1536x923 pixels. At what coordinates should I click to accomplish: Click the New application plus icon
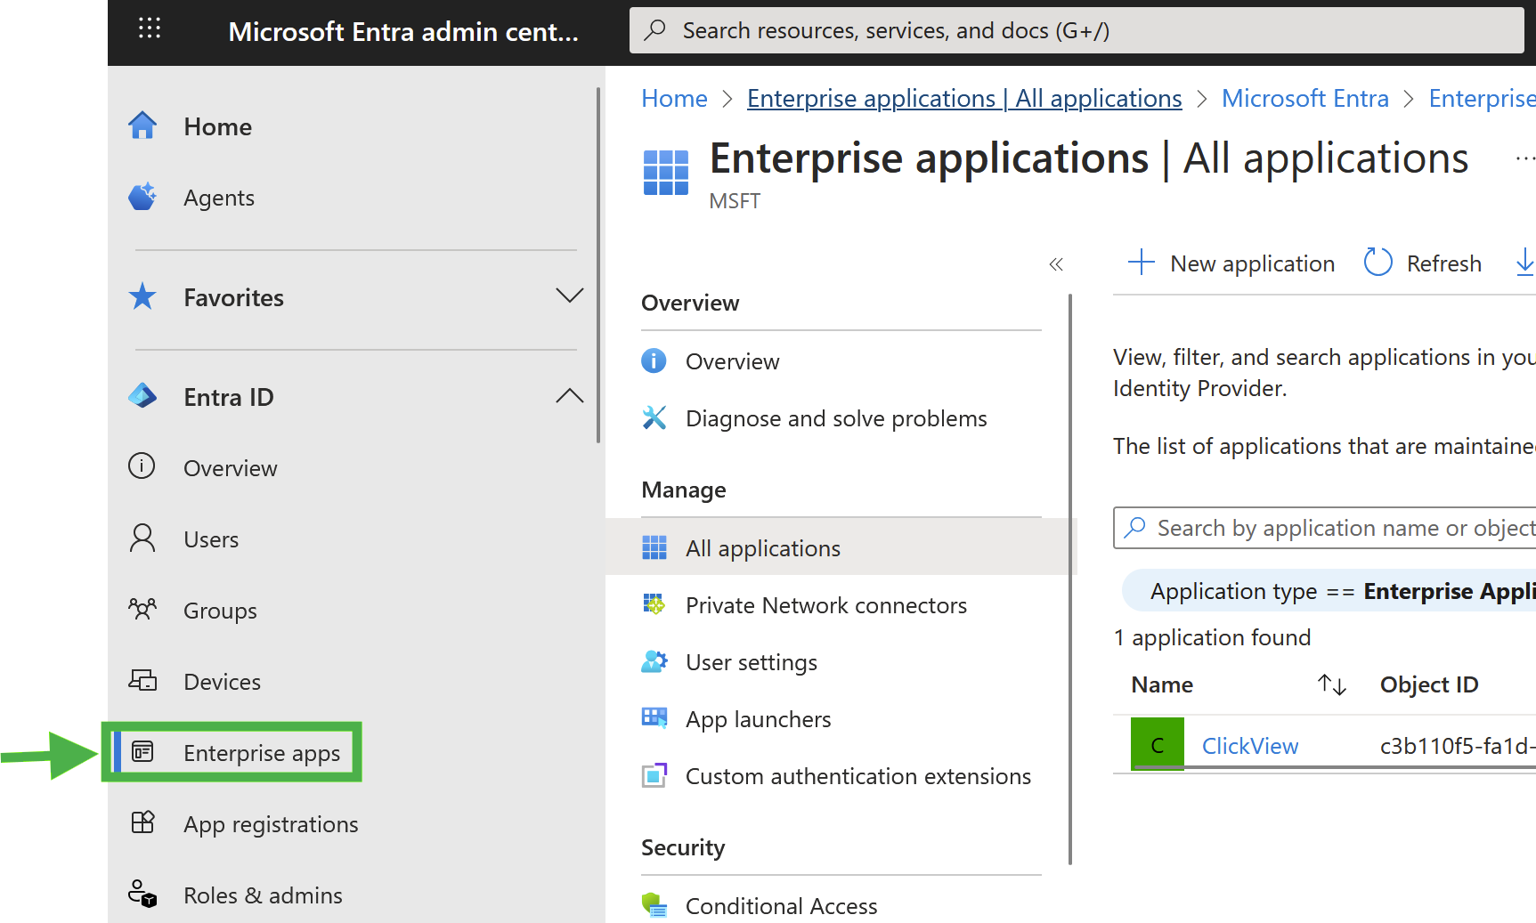[1142, 263]
